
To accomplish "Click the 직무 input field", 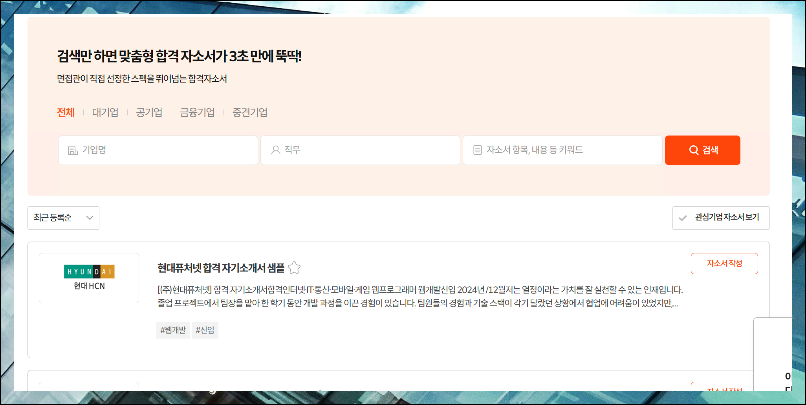I will coord(360,150).
